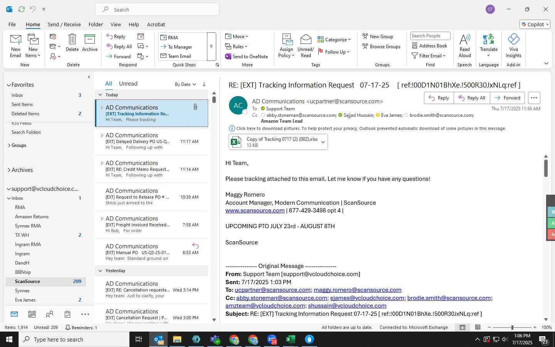The image size is (555, 347).
Task: Open New Items menu
Action: click(33, 45)
